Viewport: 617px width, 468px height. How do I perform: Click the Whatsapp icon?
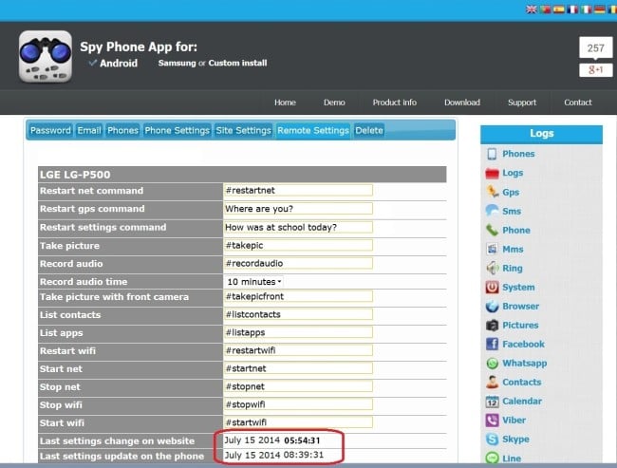click(x=492, y=364)
